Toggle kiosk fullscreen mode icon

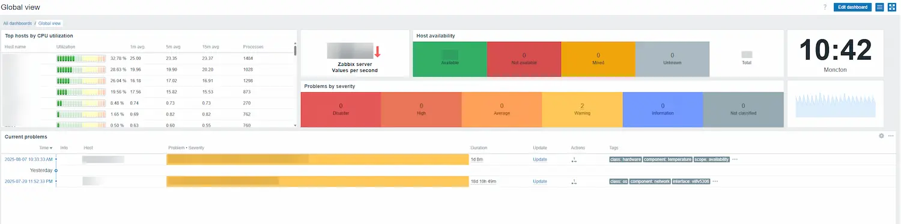892,7
